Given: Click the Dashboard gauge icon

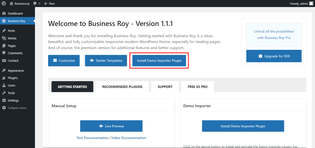Looking at the screenshot, I should (x=4, y=14).
